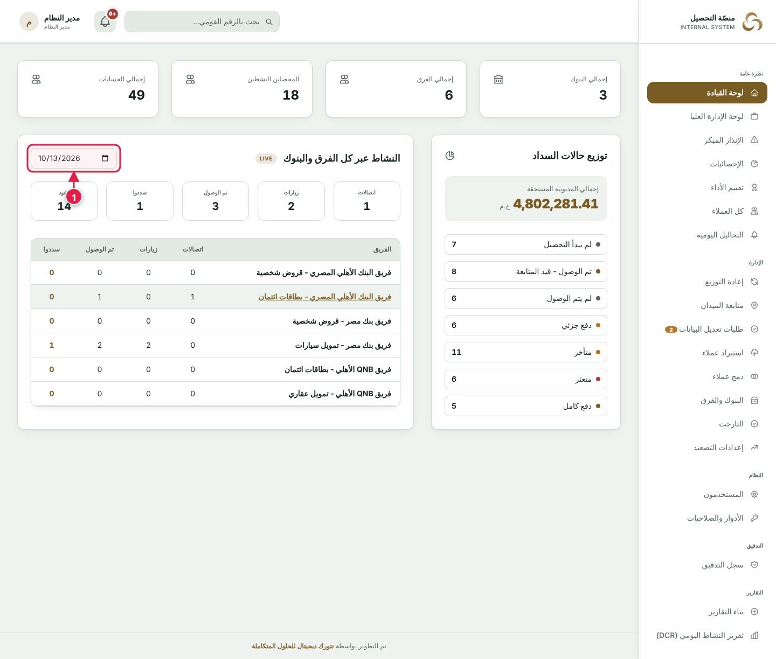The height and width of the screenshot is (659, 776).
Task: Click the key icon for الأدوار والصلاحيات
Action: pyautogui.click(x=754, y=518)
